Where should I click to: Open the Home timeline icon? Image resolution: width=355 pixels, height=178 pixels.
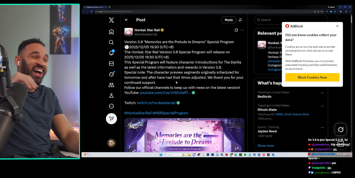(111, 32)
